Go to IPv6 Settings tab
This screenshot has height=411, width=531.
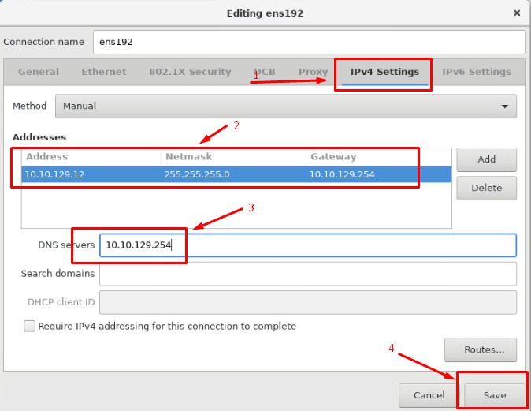[x=476, y=72]
